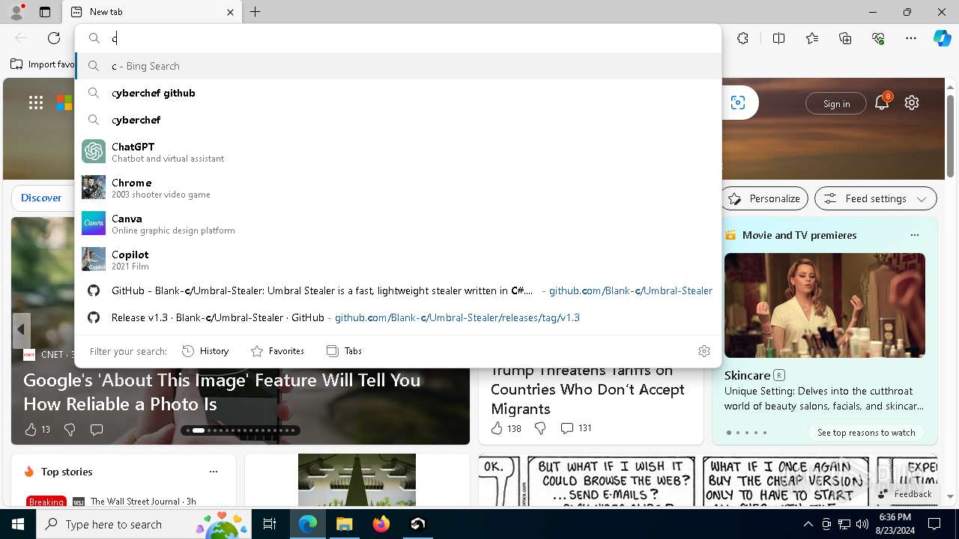Show hidden system tray icons chevron
The width and height of the screenshot is (959, 539).
[808, 524]
